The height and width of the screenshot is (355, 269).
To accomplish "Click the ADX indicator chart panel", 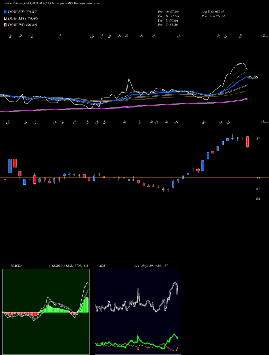I will (138, 312).
